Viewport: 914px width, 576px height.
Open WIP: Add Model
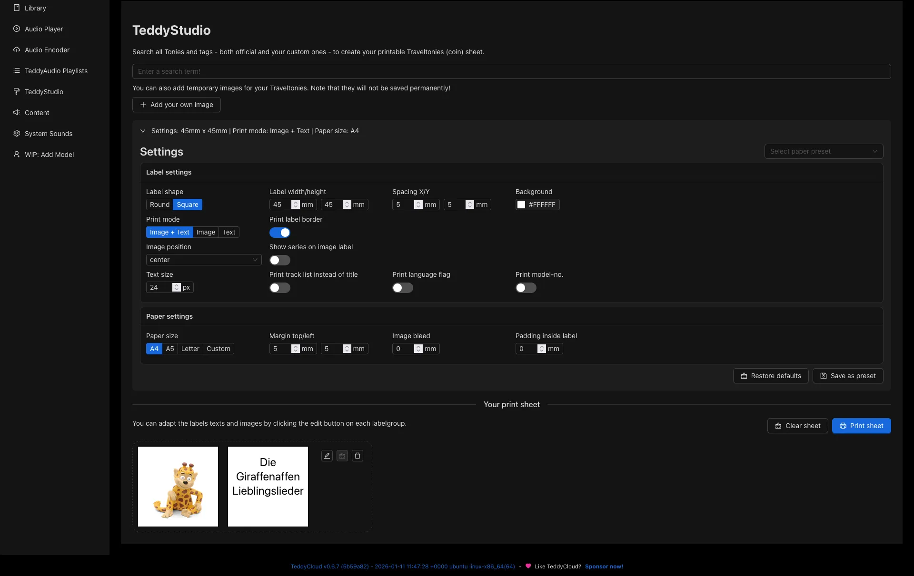pos(49,154)
